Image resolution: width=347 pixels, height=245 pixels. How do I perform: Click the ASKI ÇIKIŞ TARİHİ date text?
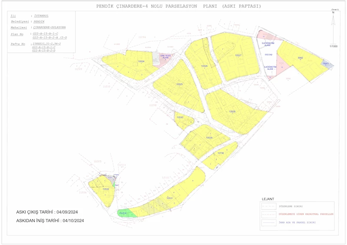tap(50, 212)
